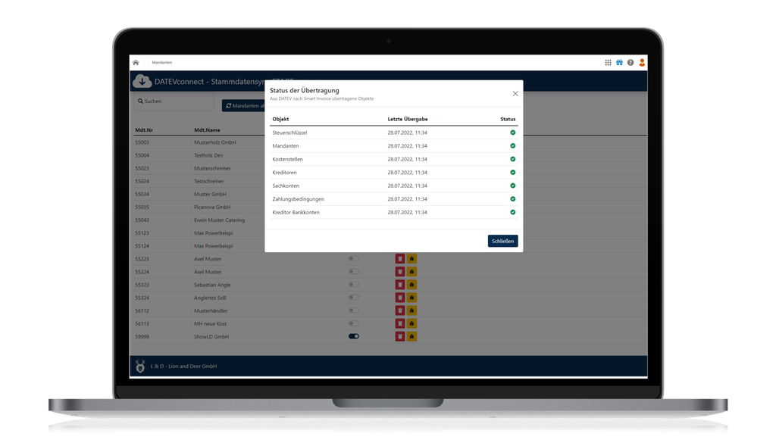Click yellow status icon for Anglertes SoB
The width and height of the screenshot is (776, 446).
411,297
